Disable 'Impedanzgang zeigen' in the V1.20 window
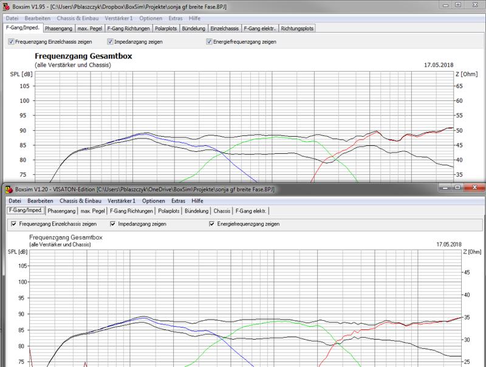Viewport: 486px width, 367px height. 114,224
